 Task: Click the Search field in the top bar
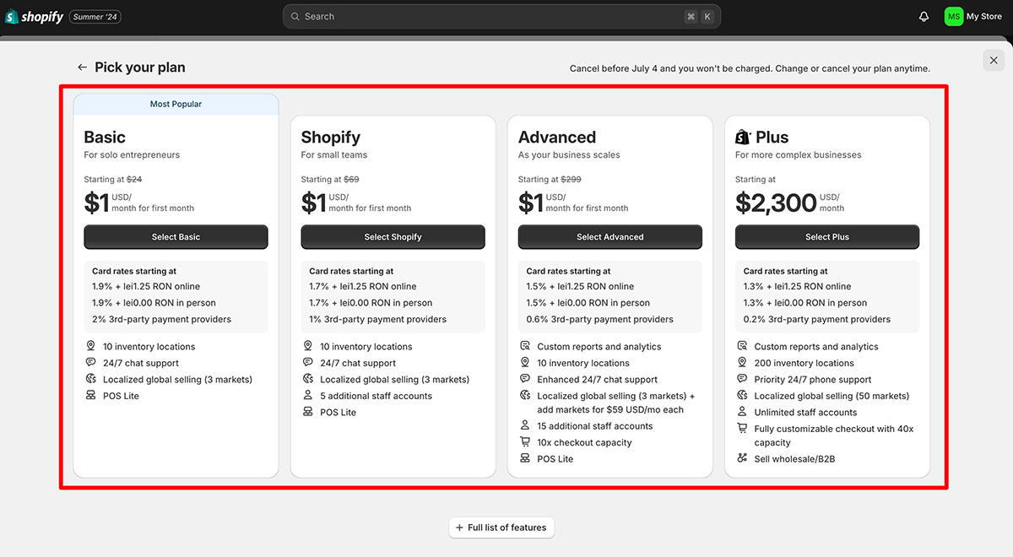[x=501, y=16]
